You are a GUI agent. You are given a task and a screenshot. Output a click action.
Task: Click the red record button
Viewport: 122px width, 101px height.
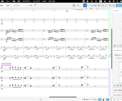(x=110, y=5)
